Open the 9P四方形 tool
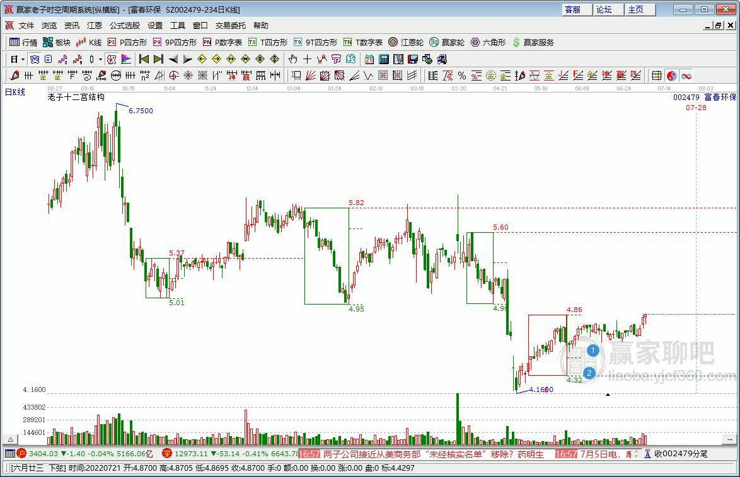 point(175,42)
